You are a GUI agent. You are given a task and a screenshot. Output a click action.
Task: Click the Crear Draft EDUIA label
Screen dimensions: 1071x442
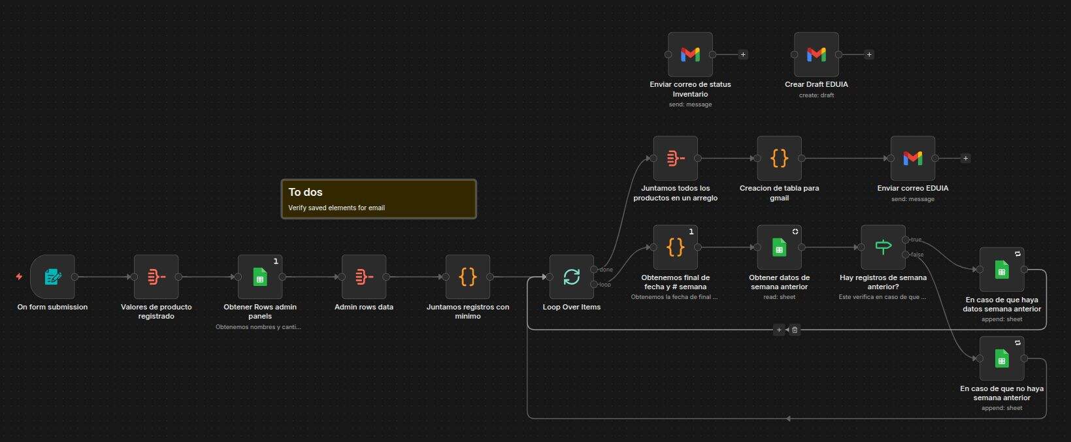(x=817, y=84)
